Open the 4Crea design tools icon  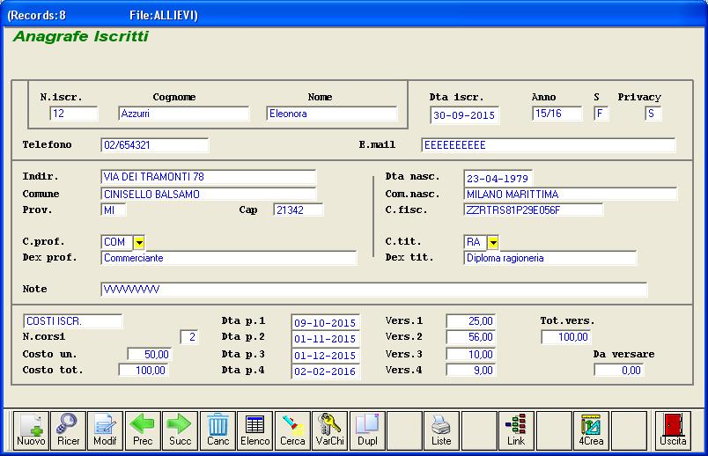[x=591, y=430]
